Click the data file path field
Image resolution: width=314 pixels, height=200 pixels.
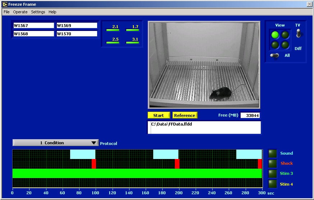point(204,127)
